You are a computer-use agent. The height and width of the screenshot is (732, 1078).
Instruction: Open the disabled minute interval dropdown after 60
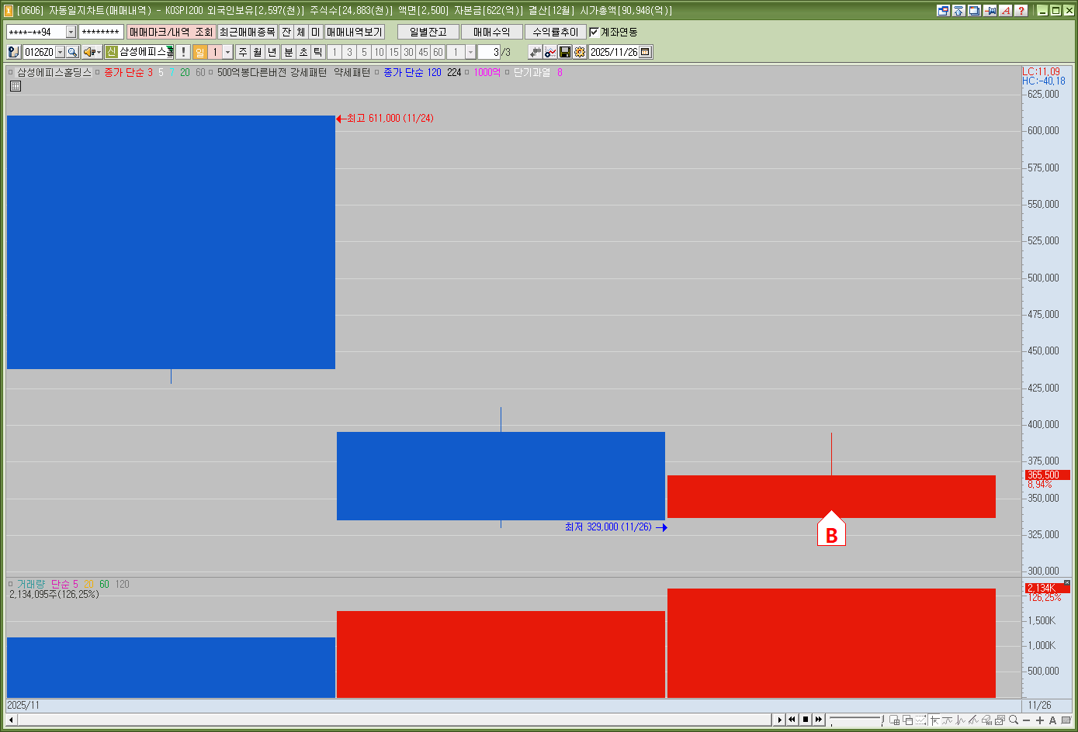point(470,52)
